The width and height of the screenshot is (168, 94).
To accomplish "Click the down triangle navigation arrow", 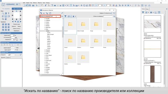I will tap(15, 22).
